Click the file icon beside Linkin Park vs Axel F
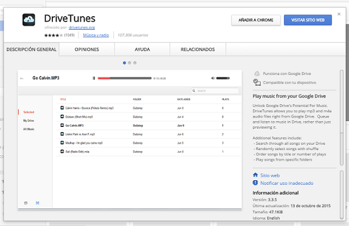This screenshot has height=226, width=349. pyautogui.click(x=62, y=134)
